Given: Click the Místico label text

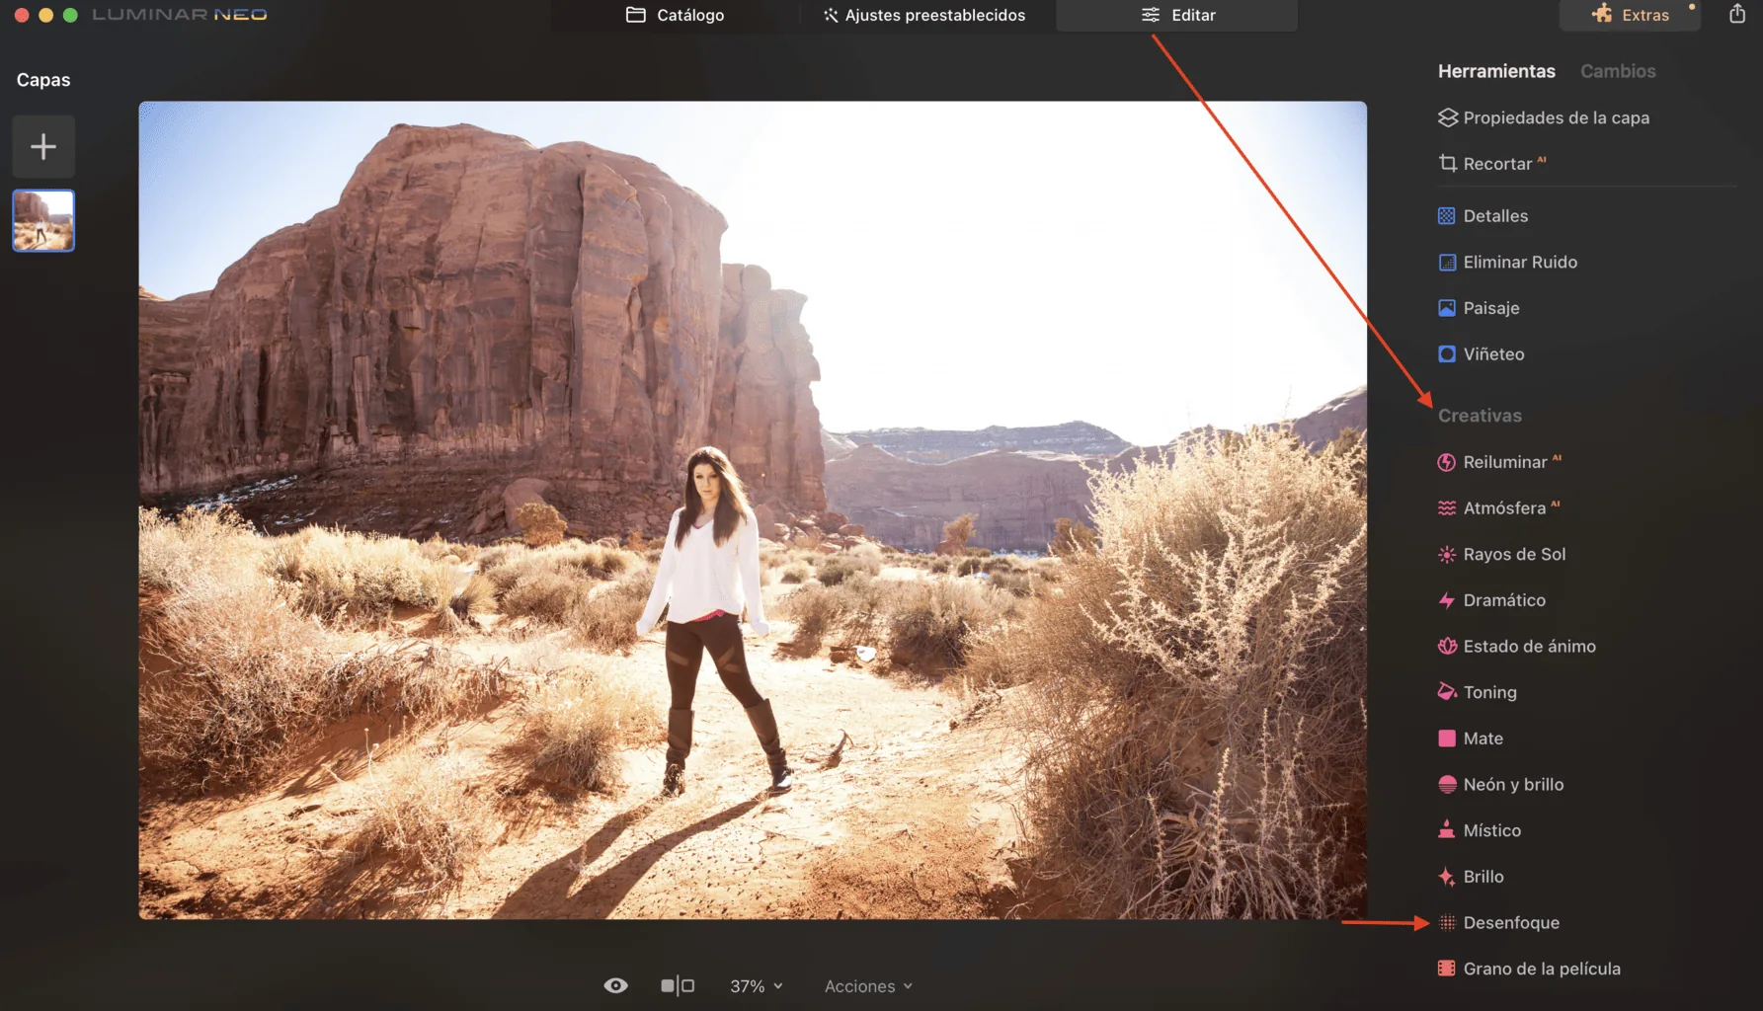Looking at the screenshot, I should [1491, 831].
